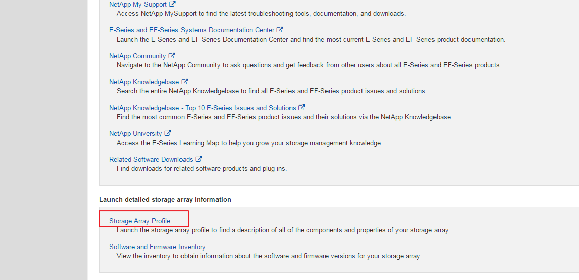Open the NetApp Community link

tap(137, 56)
